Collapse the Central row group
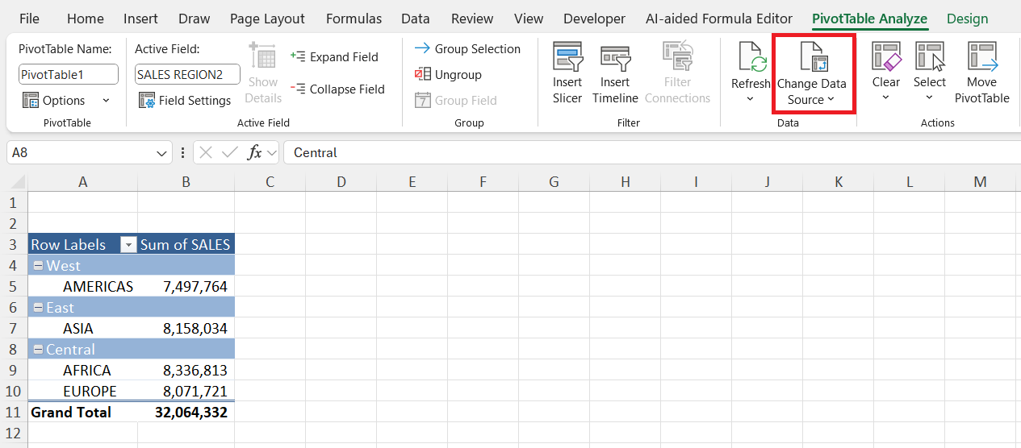Viewport: 1021px width, 448px height. click(38, 350)
